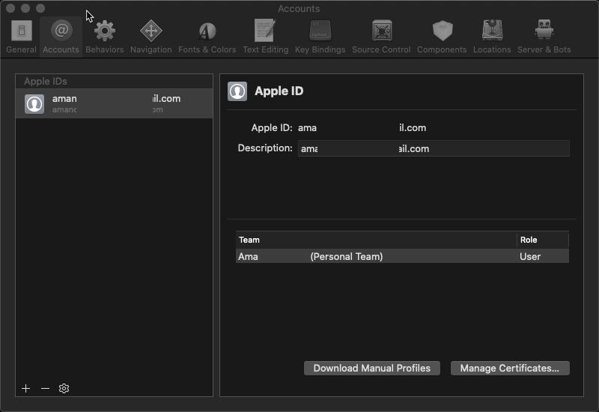This screenshot has width=599, height=412.
Task: Open Source Control preferences
Action: (x=381, y=37)
